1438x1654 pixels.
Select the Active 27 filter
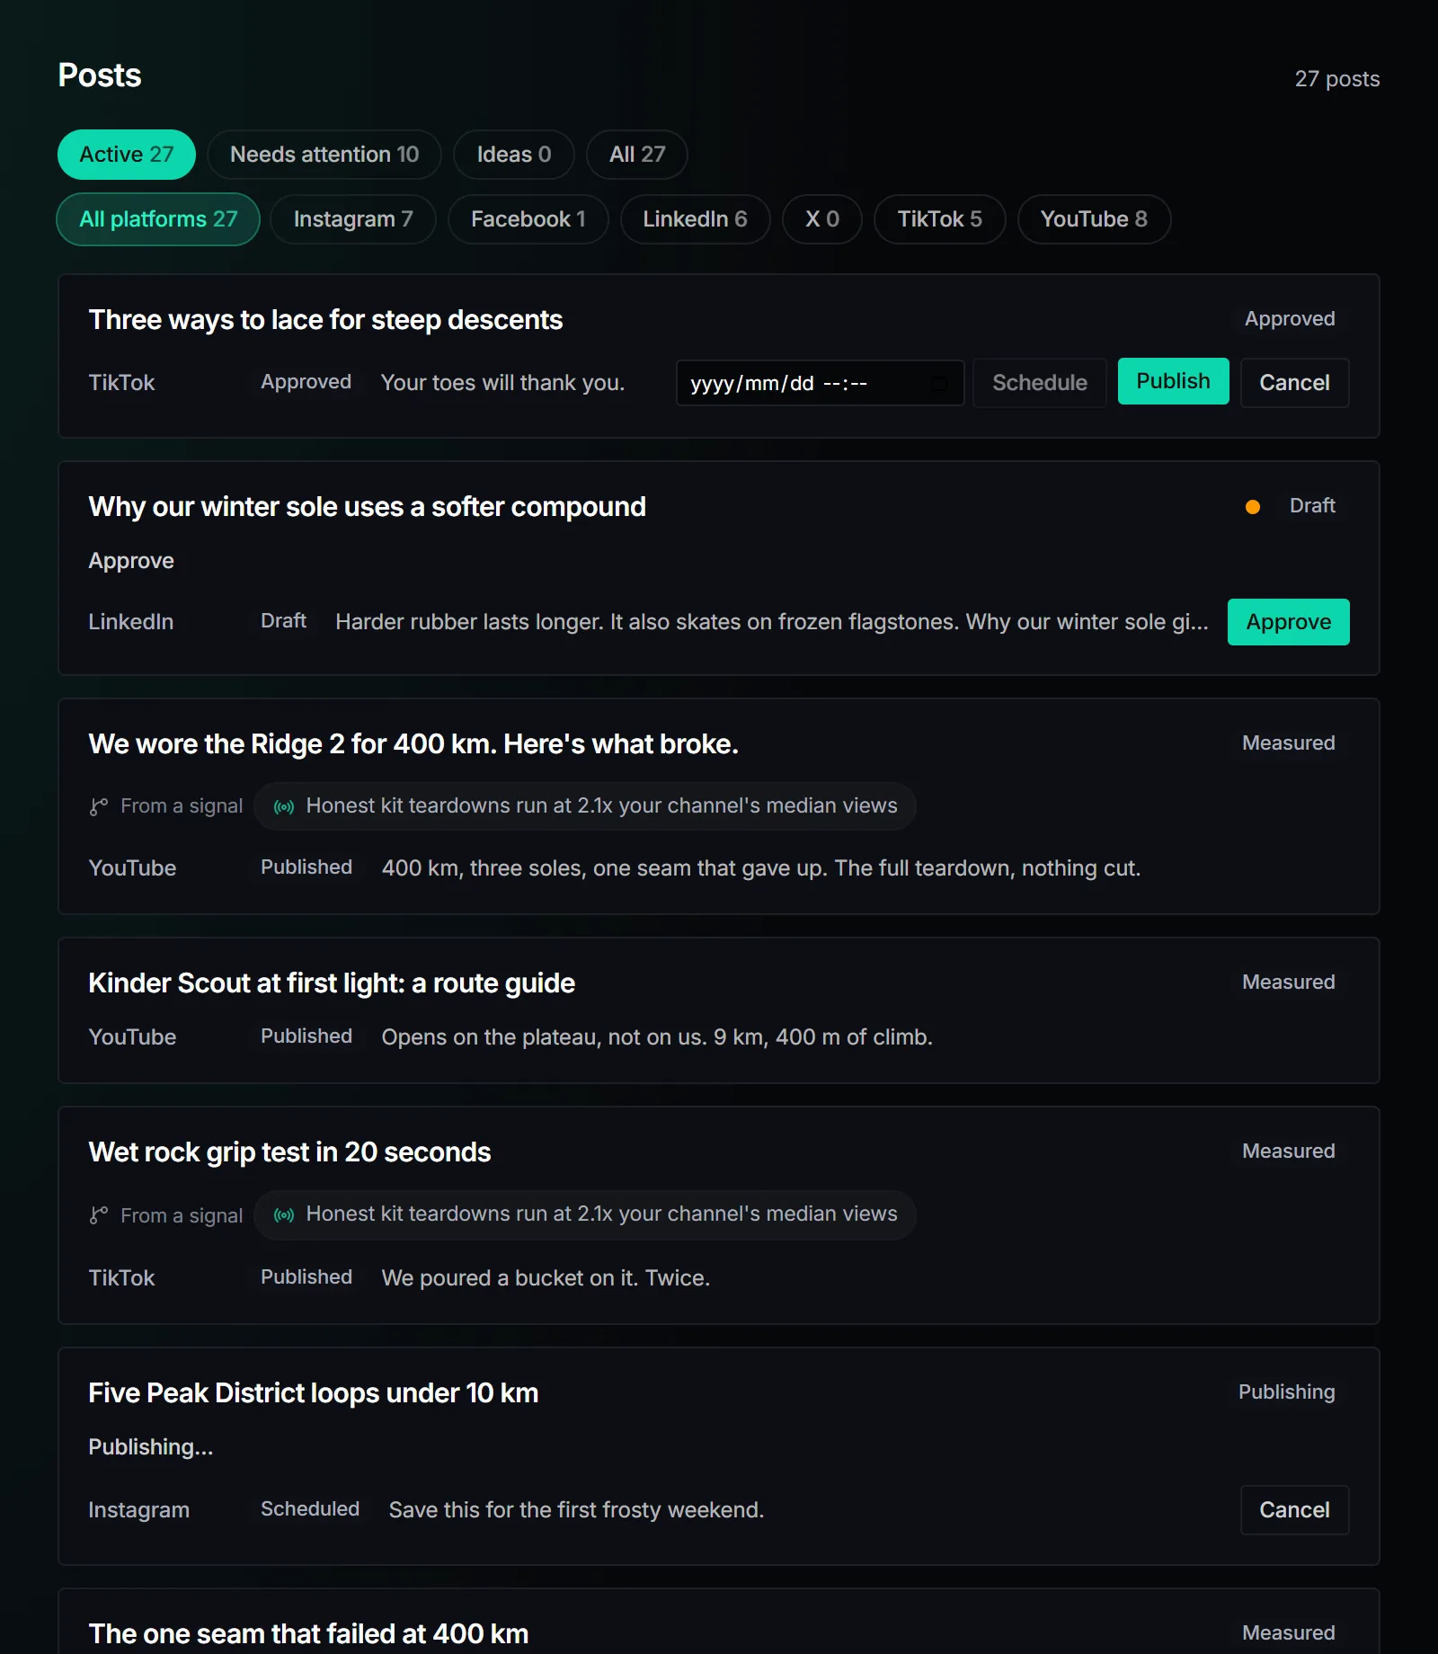[127, 155]
